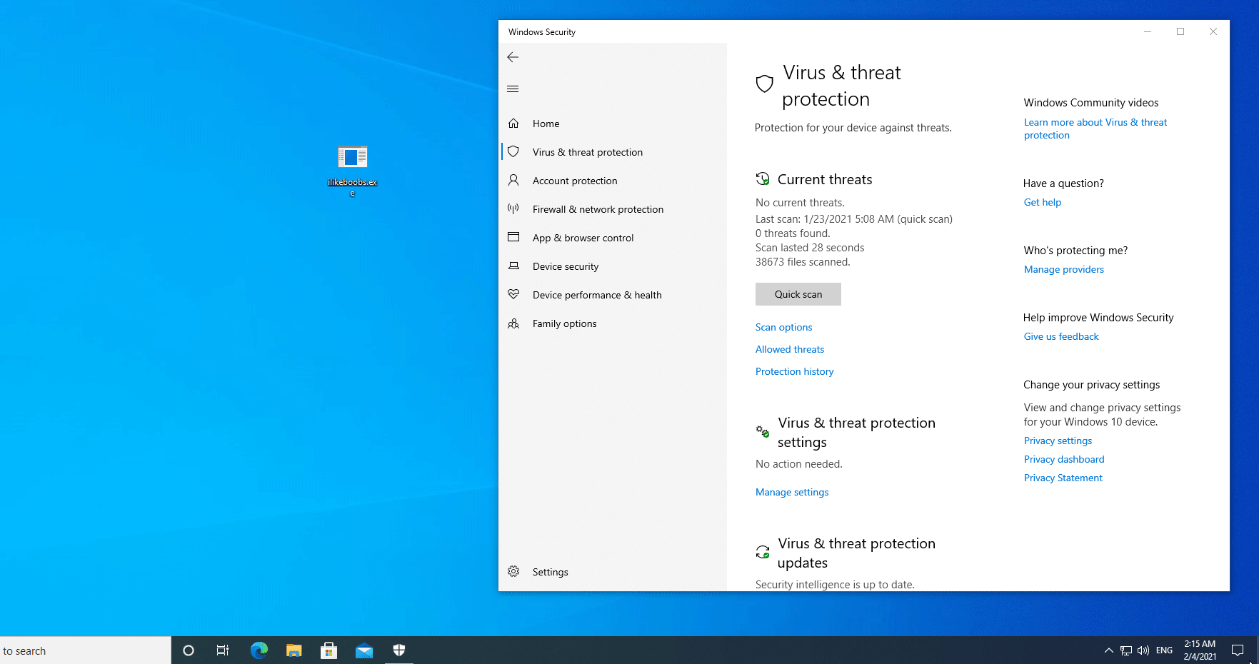Click the Device security laptop icon
The height and width of the screenshot is (664, 1259).
tap(513, 266)
